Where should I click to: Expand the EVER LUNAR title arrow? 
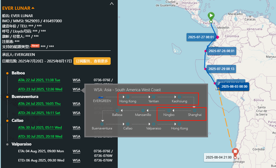(x=33, y=8)
